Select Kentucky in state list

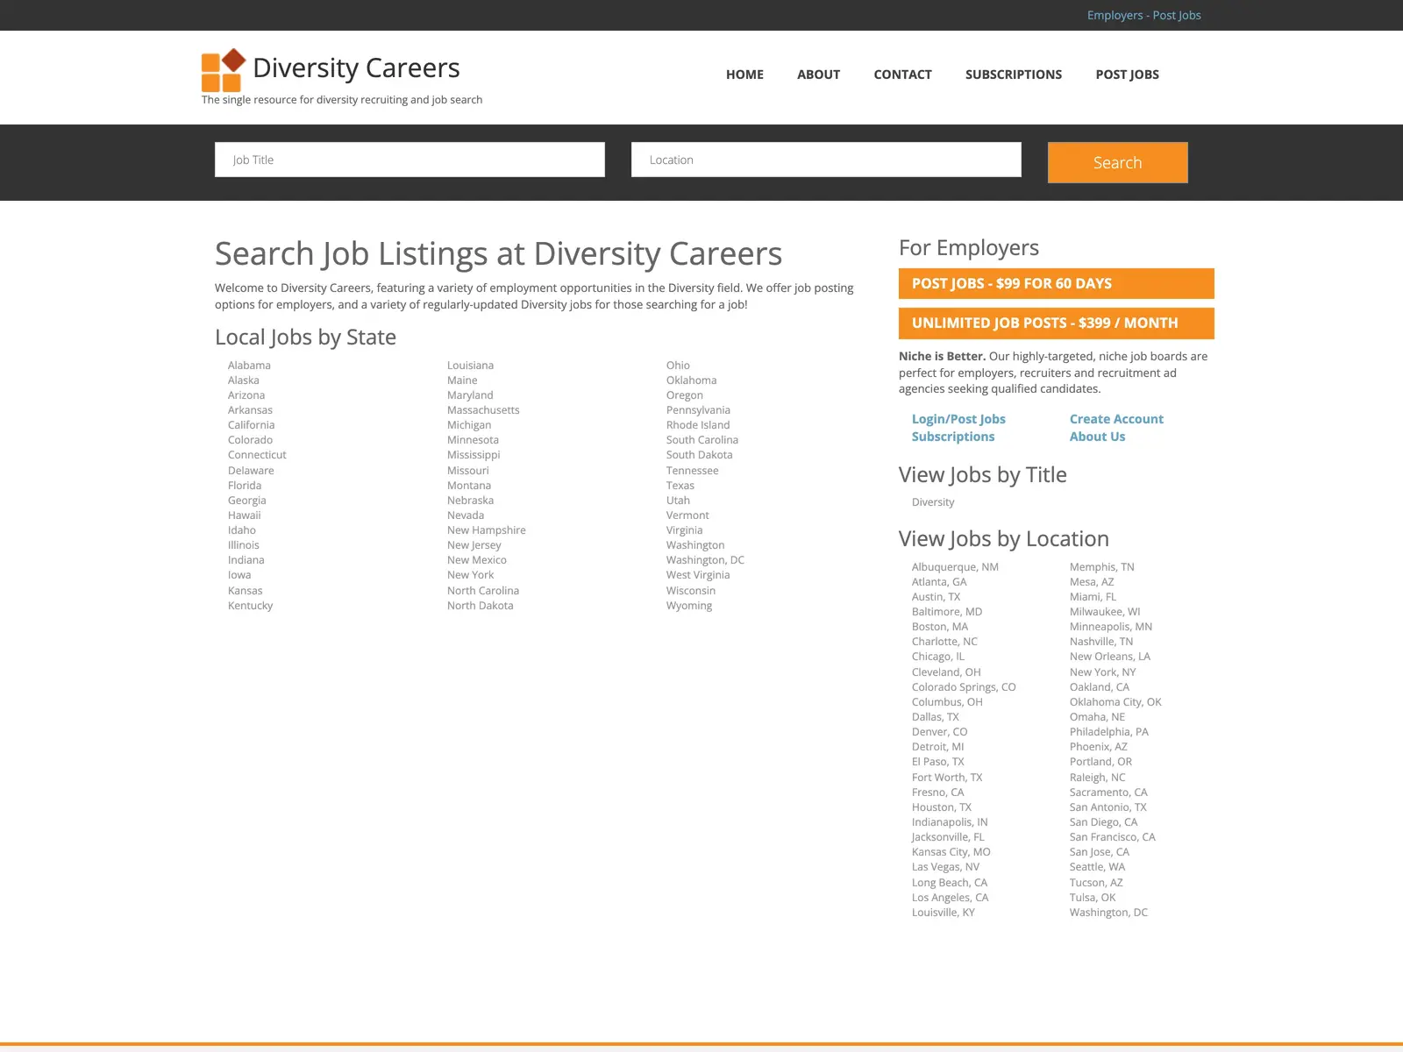[250, 606]
